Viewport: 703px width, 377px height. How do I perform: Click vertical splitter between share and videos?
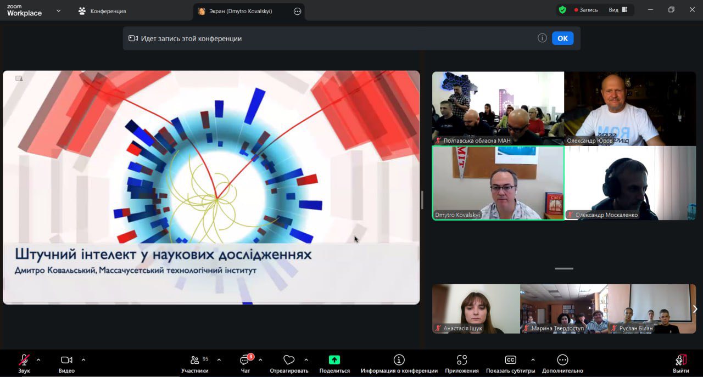click(x=422, y=200)
